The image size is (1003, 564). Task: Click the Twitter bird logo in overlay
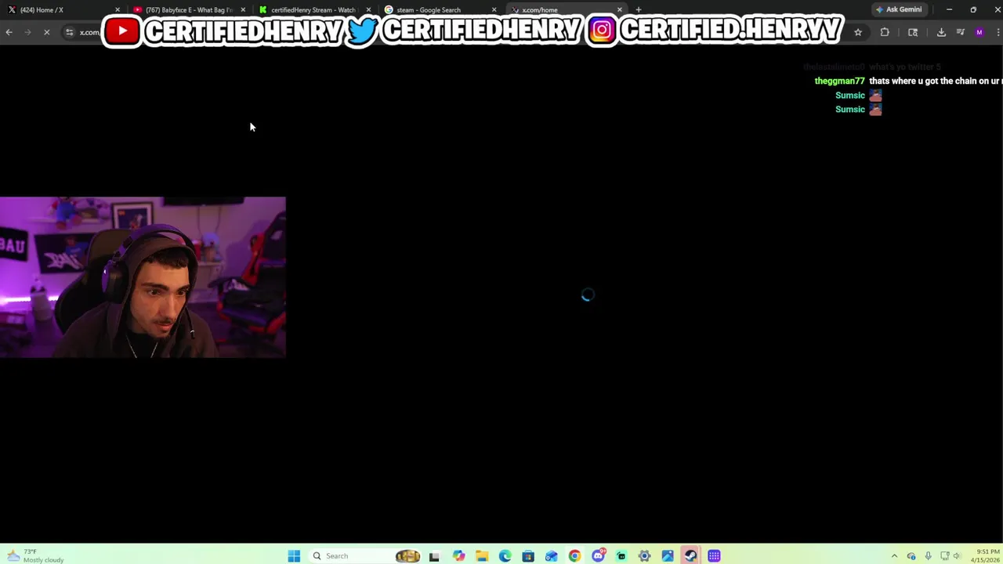pos(363,31)
